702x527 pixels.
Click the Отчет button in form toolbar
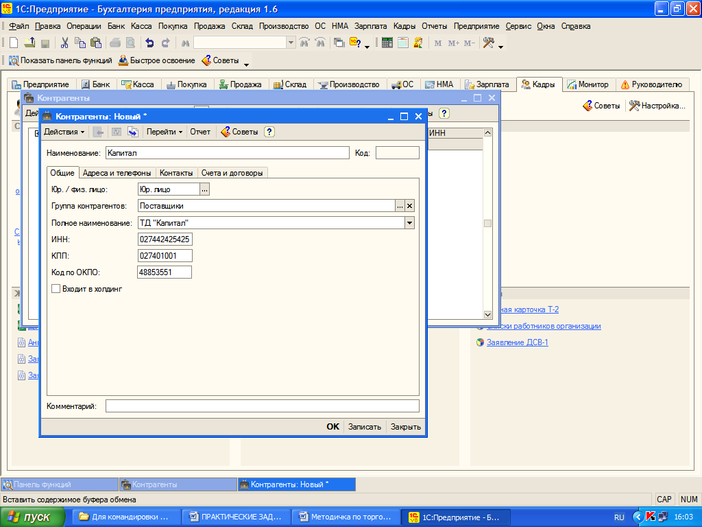point(200,132)
